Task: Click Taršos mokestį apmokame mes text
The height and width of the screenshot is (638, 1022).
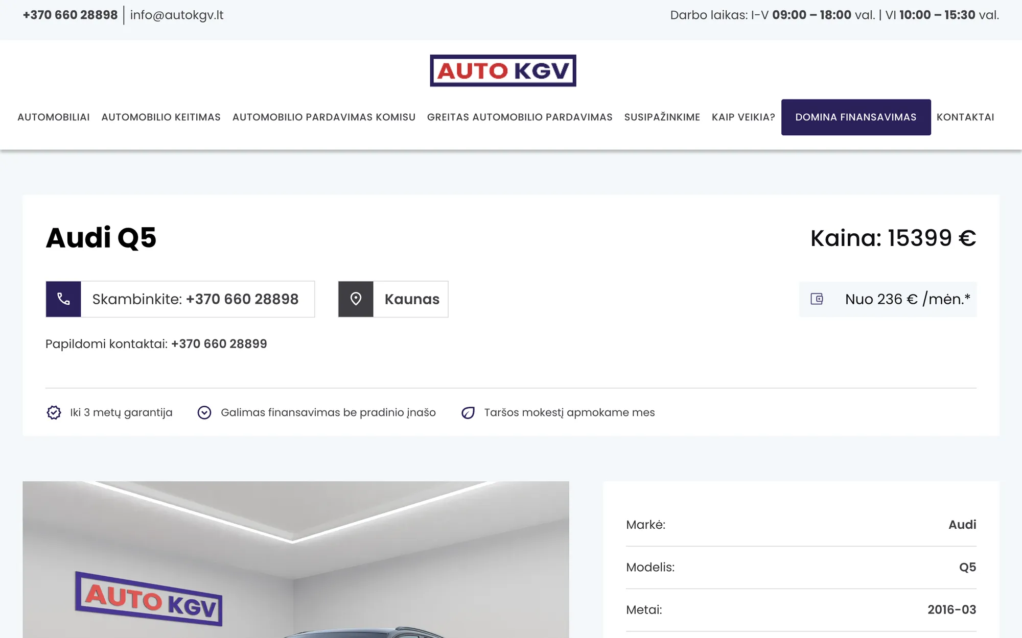Action: 569,412
